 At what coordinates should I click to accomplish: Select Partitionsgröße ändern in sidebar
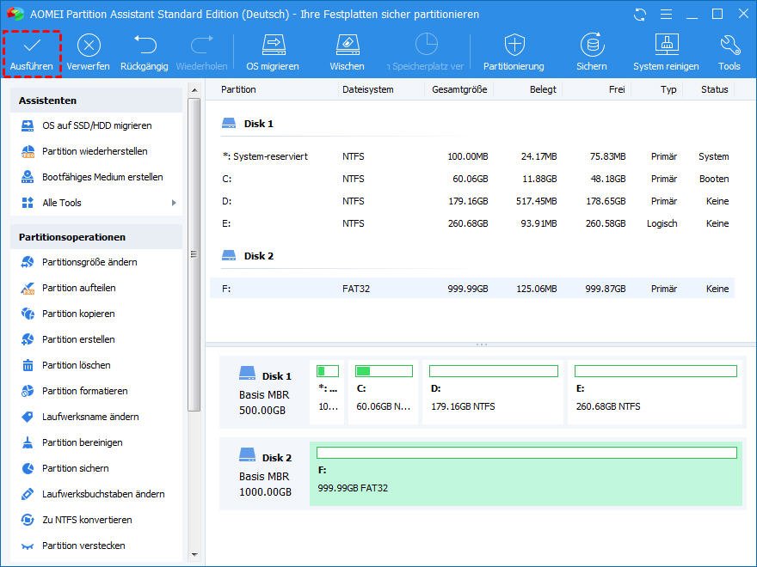click(89, 262)
